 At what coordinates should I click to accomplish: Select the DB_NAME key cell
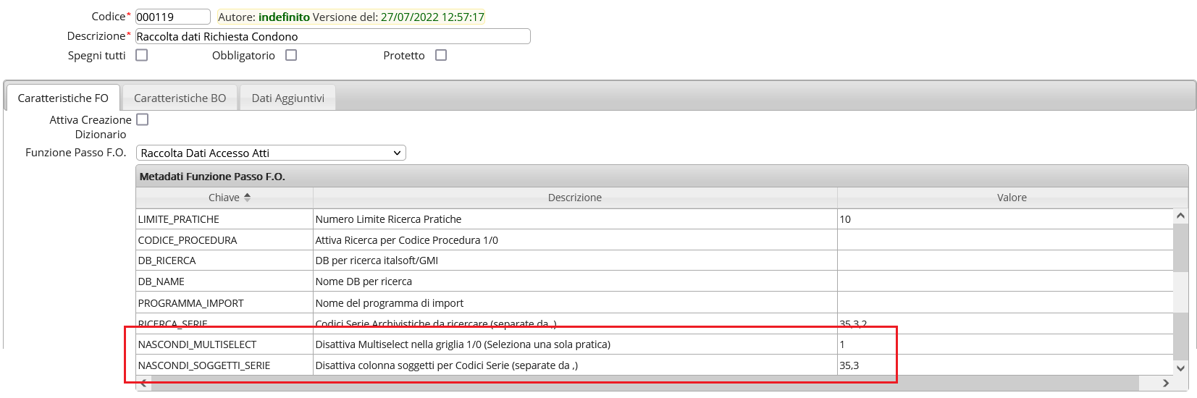[x=224, y=281]
